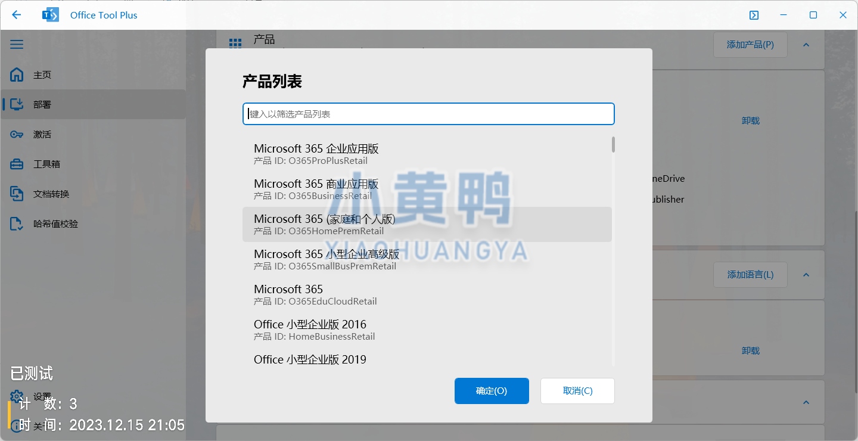Click the 卸载 link in languages section
Screen dimensions: 858x441
click(x=750, y=350)
